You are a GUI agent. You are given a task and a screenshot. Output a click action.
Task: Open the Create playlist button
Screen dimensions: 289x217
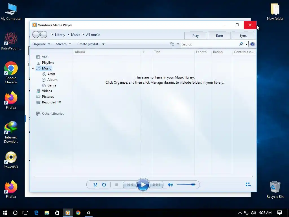pos(88,44)
